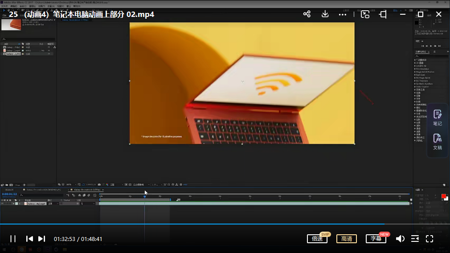Click the After Effects preview first-frame button
The height and width of the screenshot is (253, 450).
point(422,46)
